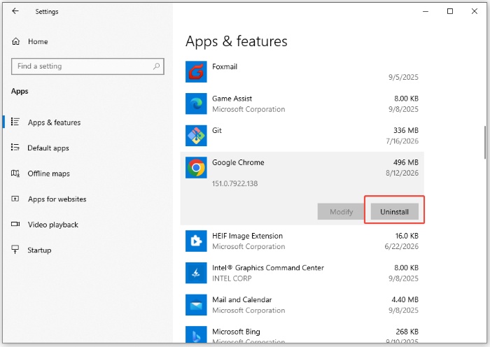Select the Startup sidebar icon
The height and width of the screenshot is (347, 490).
[x=15, y=250]
